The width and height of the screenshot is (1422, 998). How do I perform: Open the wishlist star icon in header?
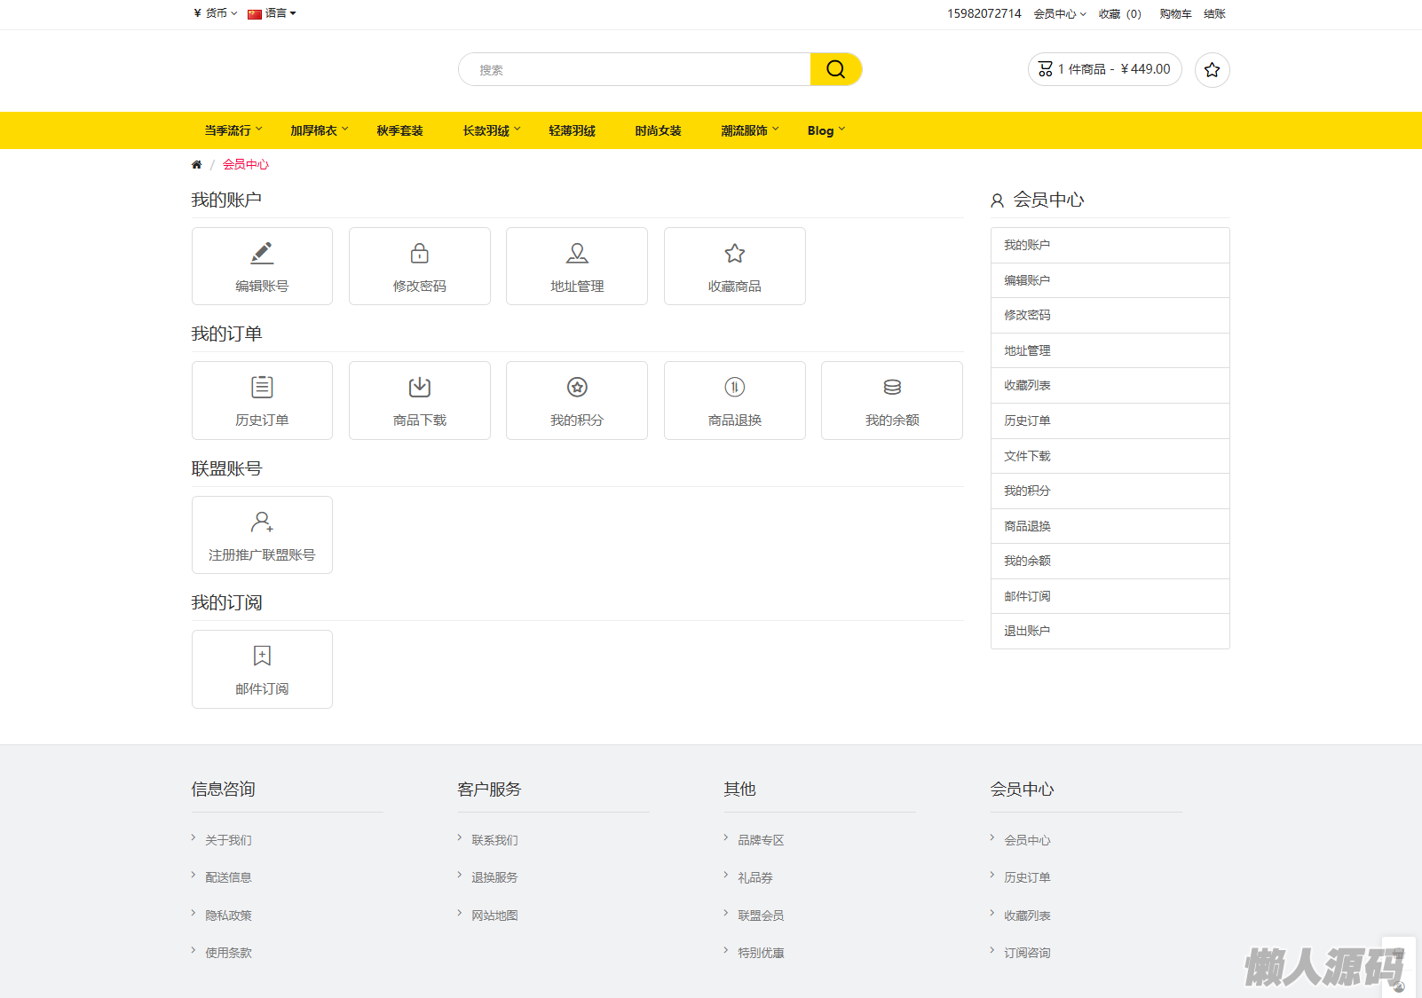(x=1212, y=70)
